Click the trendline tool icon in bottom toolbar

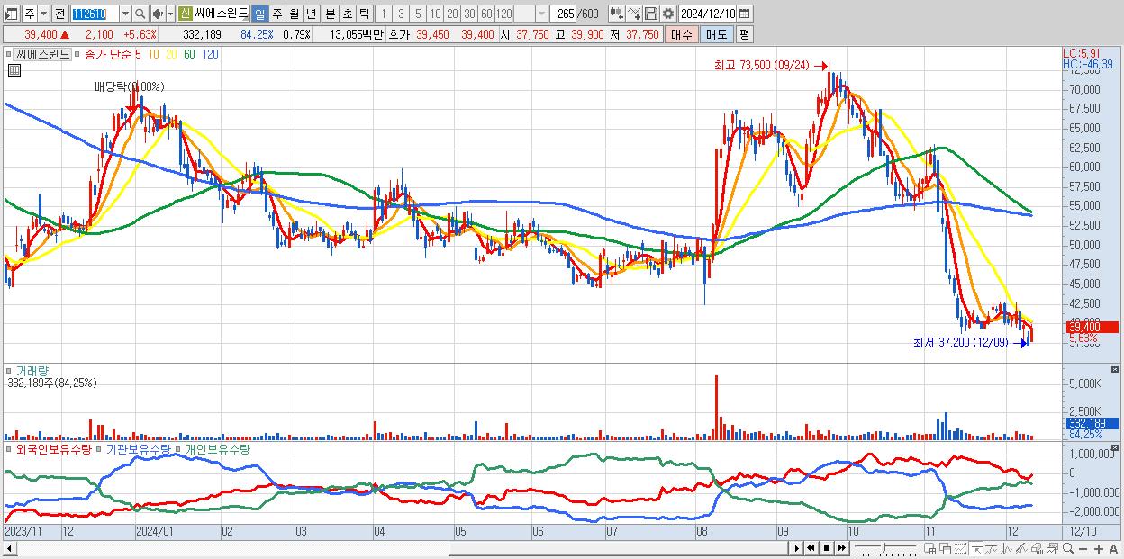(x=992, y=548)
